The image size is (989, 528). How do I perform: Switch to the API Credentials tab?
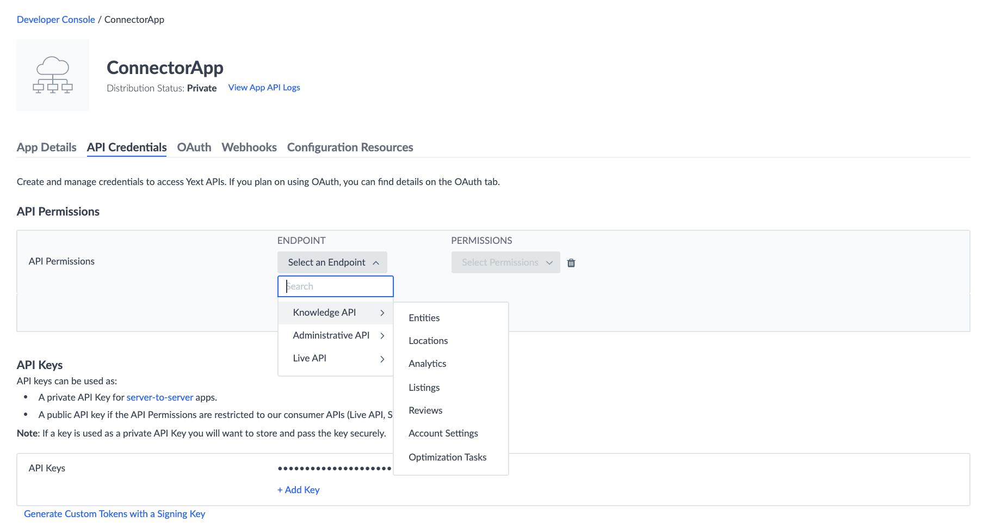tap(127, 148)
